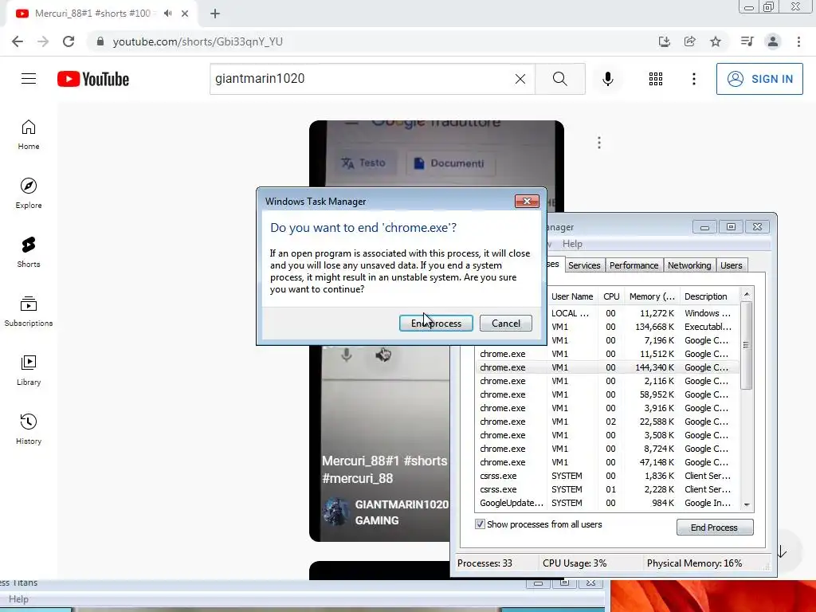Toggle Show processes from all users

(x=480, y=524)
